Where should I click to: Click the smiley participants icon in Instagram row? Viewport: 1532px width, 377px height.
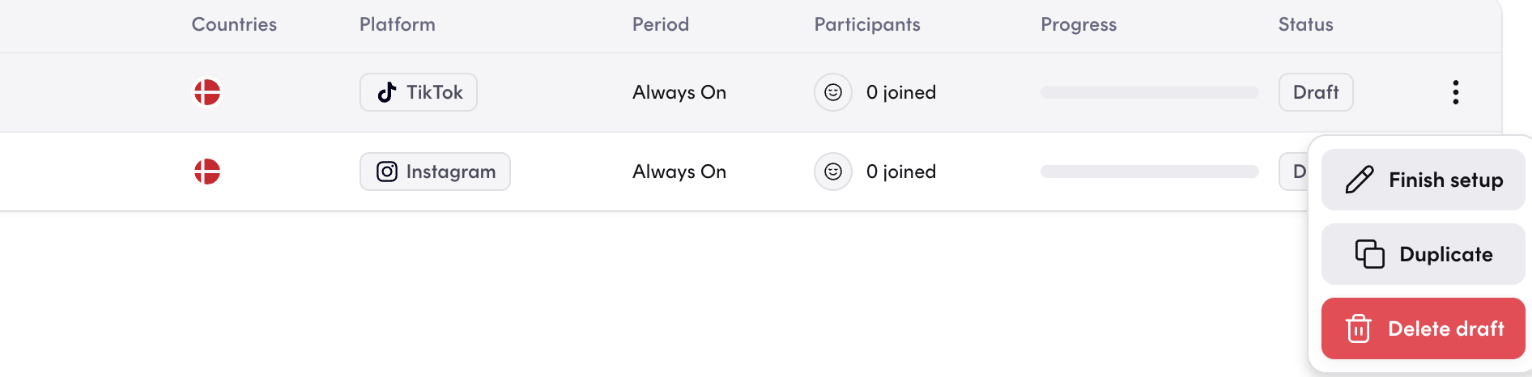point(832,172)
